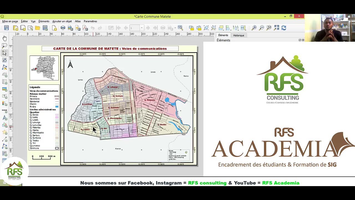Select the north arrow on the map
355x200 pixels.
[x=70, y=64]
